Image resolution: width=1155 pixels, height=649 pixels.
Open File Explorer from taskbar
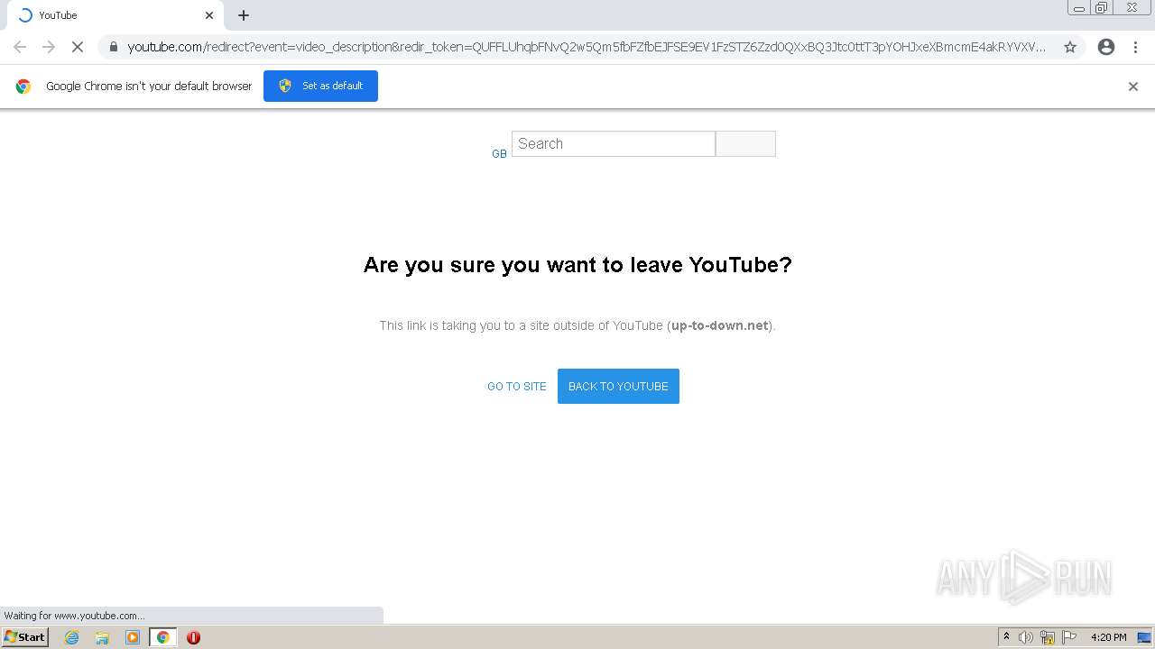coord(102,637)
